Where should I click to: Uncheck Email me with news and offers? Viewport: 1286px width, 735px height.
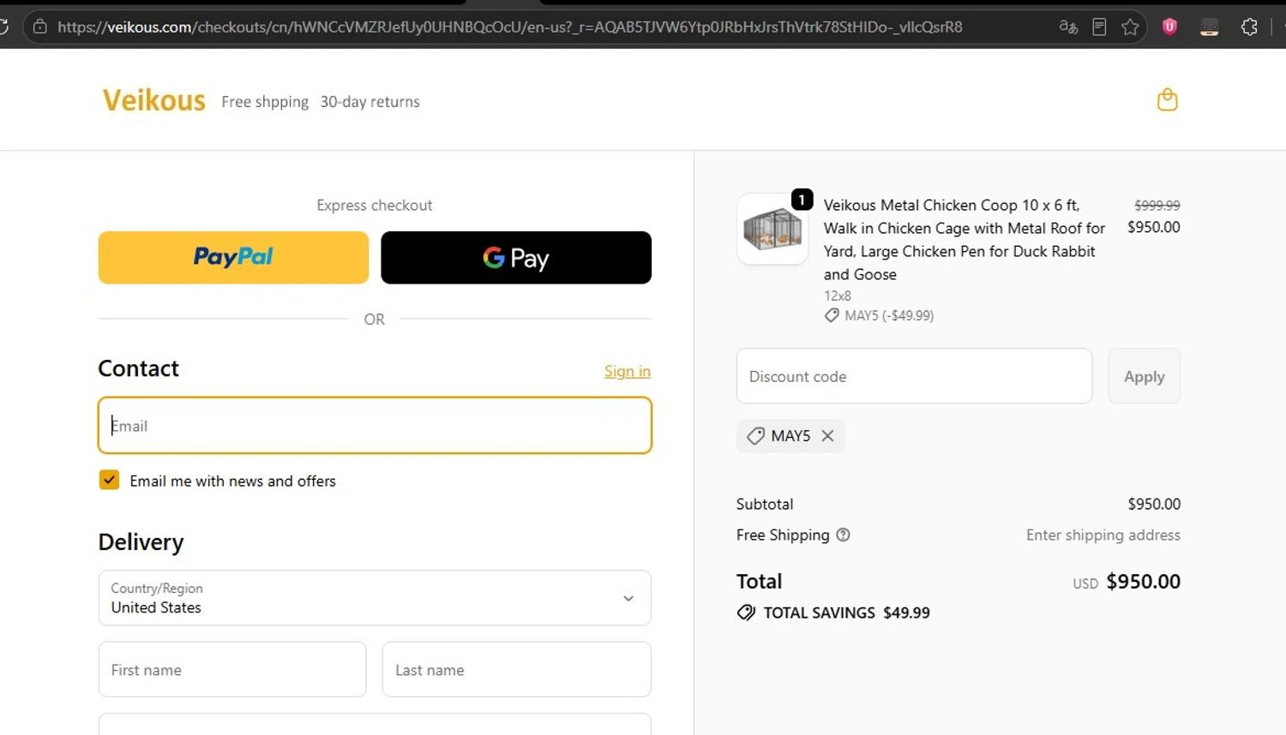coord(109,480)
